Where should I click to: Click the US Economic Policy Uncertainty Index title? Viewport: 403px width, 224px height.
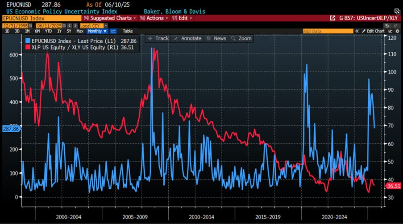62,12
